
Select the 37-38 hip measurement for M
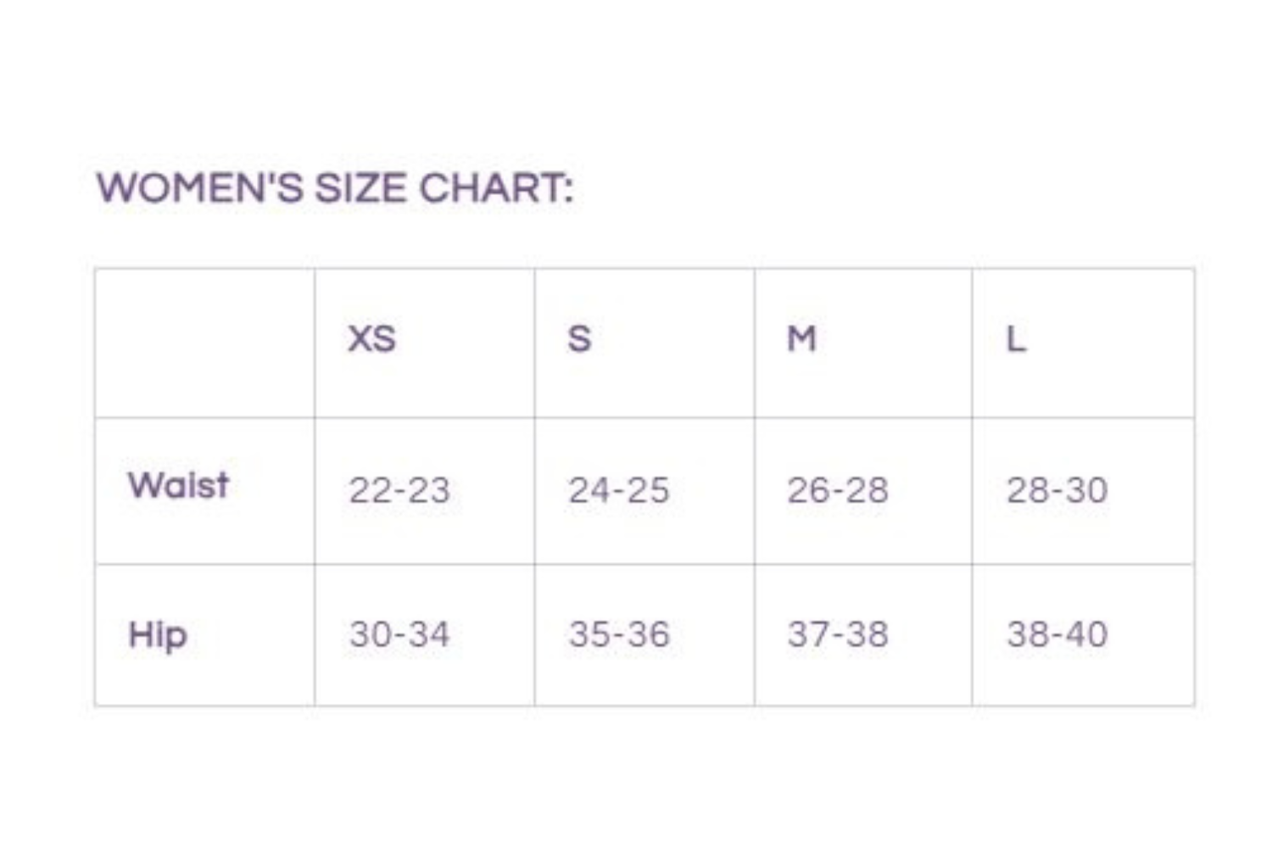click(837, 634)
